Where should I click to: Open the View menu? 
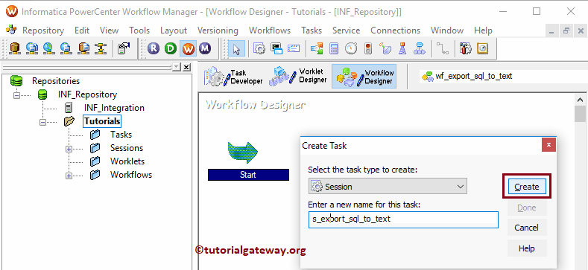coord(109,30)
